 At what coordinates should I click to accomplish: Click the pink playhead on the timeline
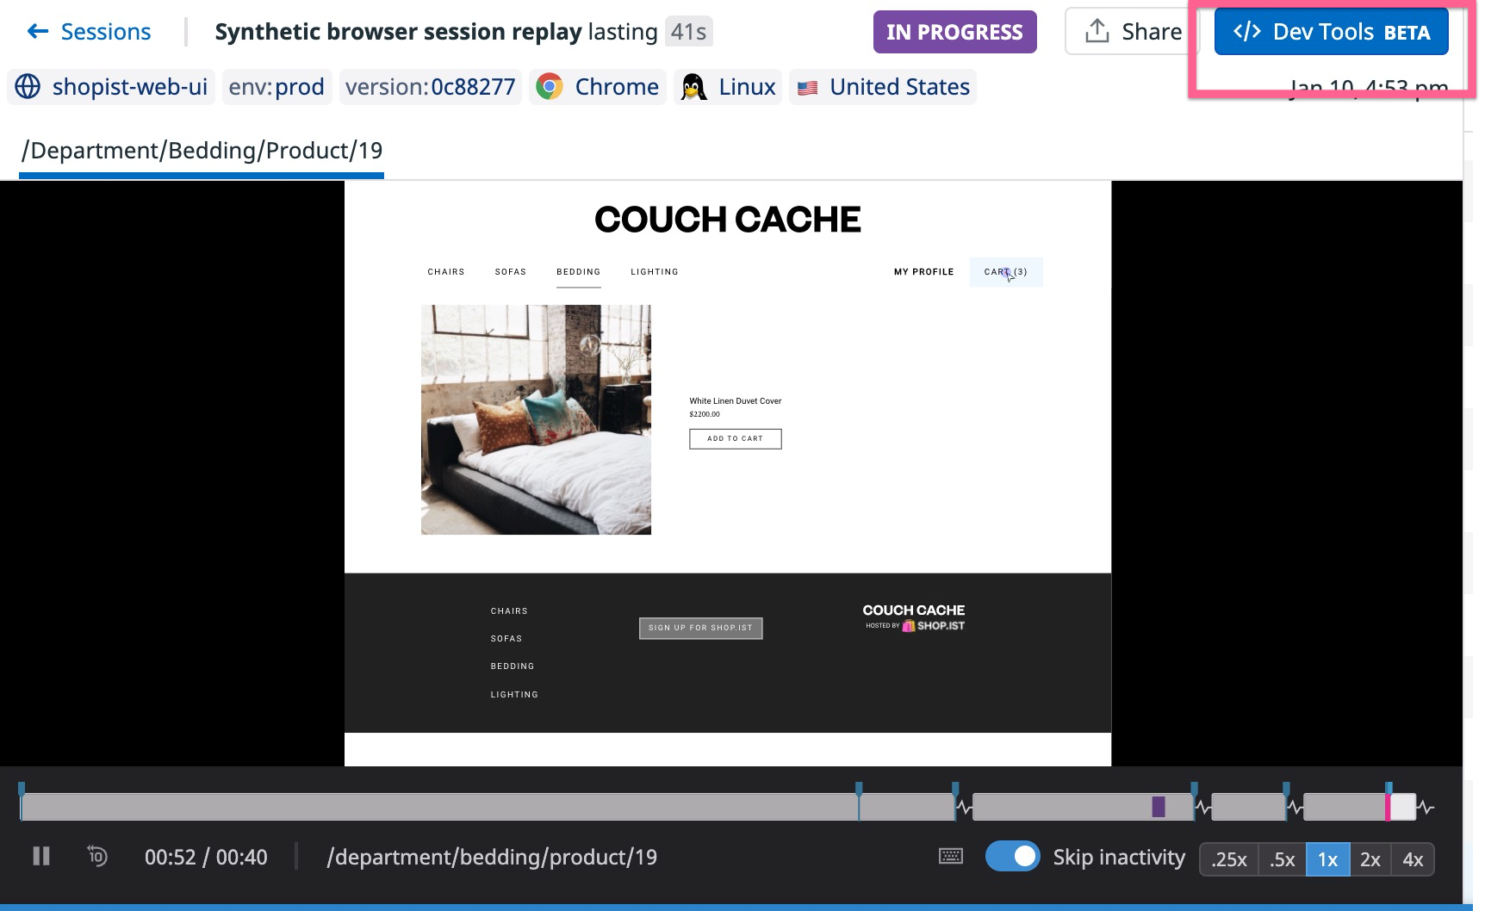pos(1388,807)
